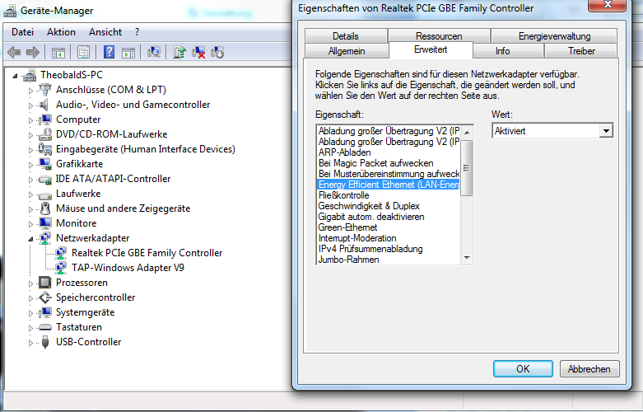
Task: Select ARP-Abladen in the property list
Action: coord(389,152)
